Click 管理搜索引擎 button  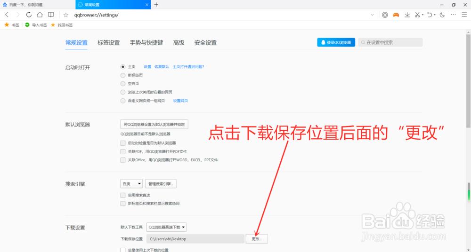(x=161, y=184)
